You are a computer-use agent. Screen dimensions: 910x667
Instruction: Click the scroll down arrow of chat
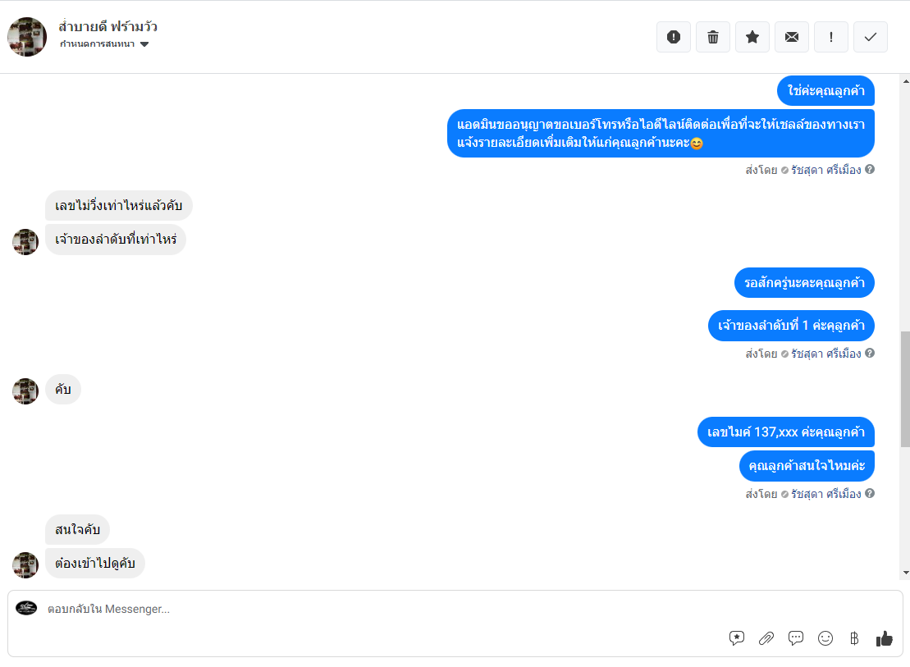coord(905,573)
